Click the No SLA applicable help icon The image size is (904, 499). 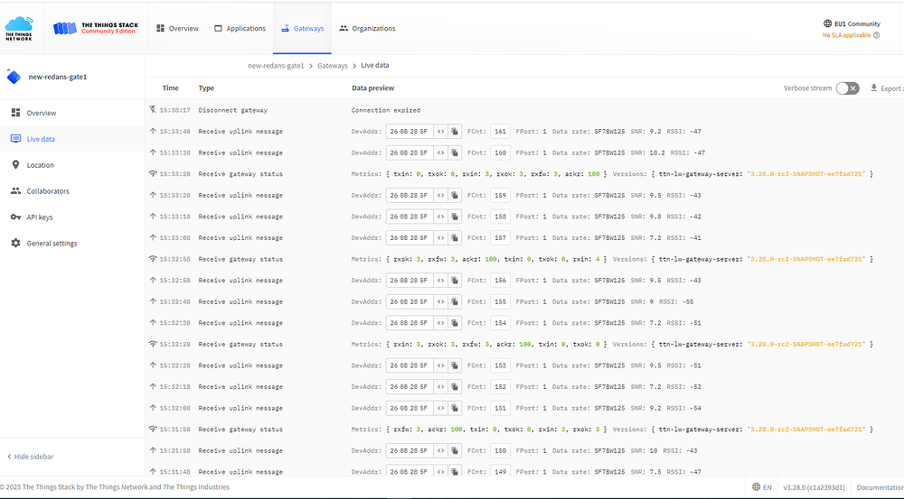coord(876,35)
